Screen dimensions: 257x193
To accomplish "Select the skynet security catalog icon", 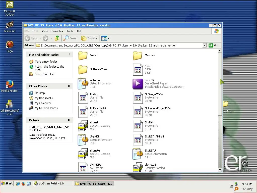I will coord(83,126).
